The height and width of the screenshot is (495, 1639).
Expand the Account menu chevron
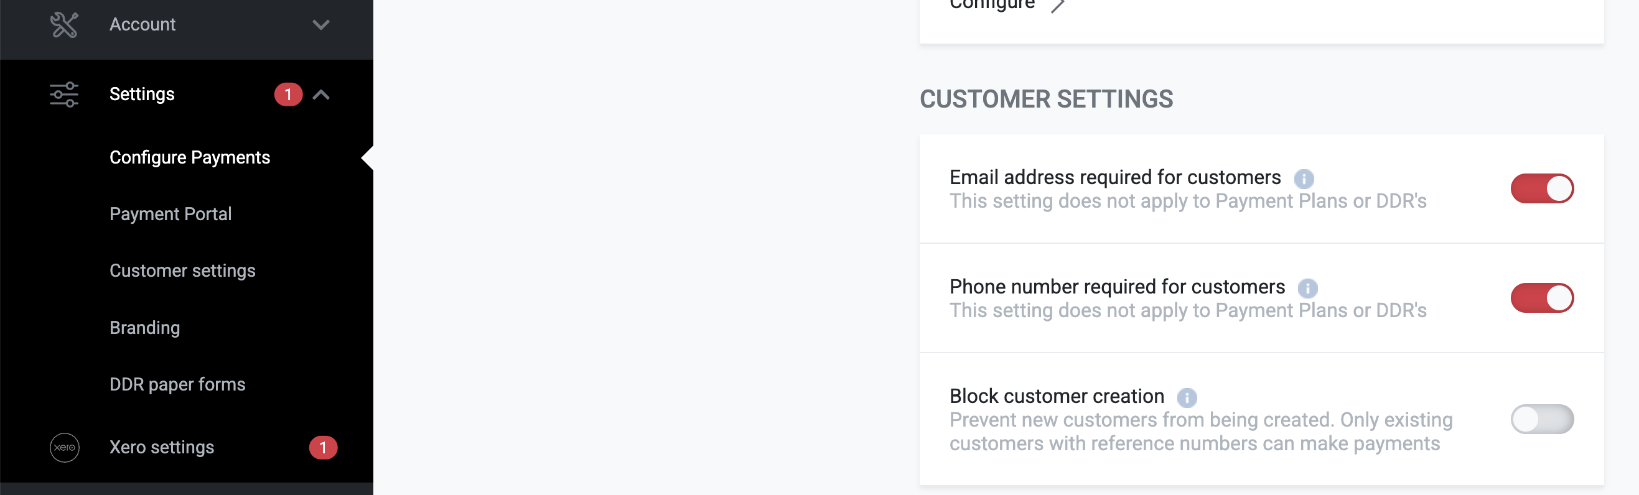click(x=320, y=25)
